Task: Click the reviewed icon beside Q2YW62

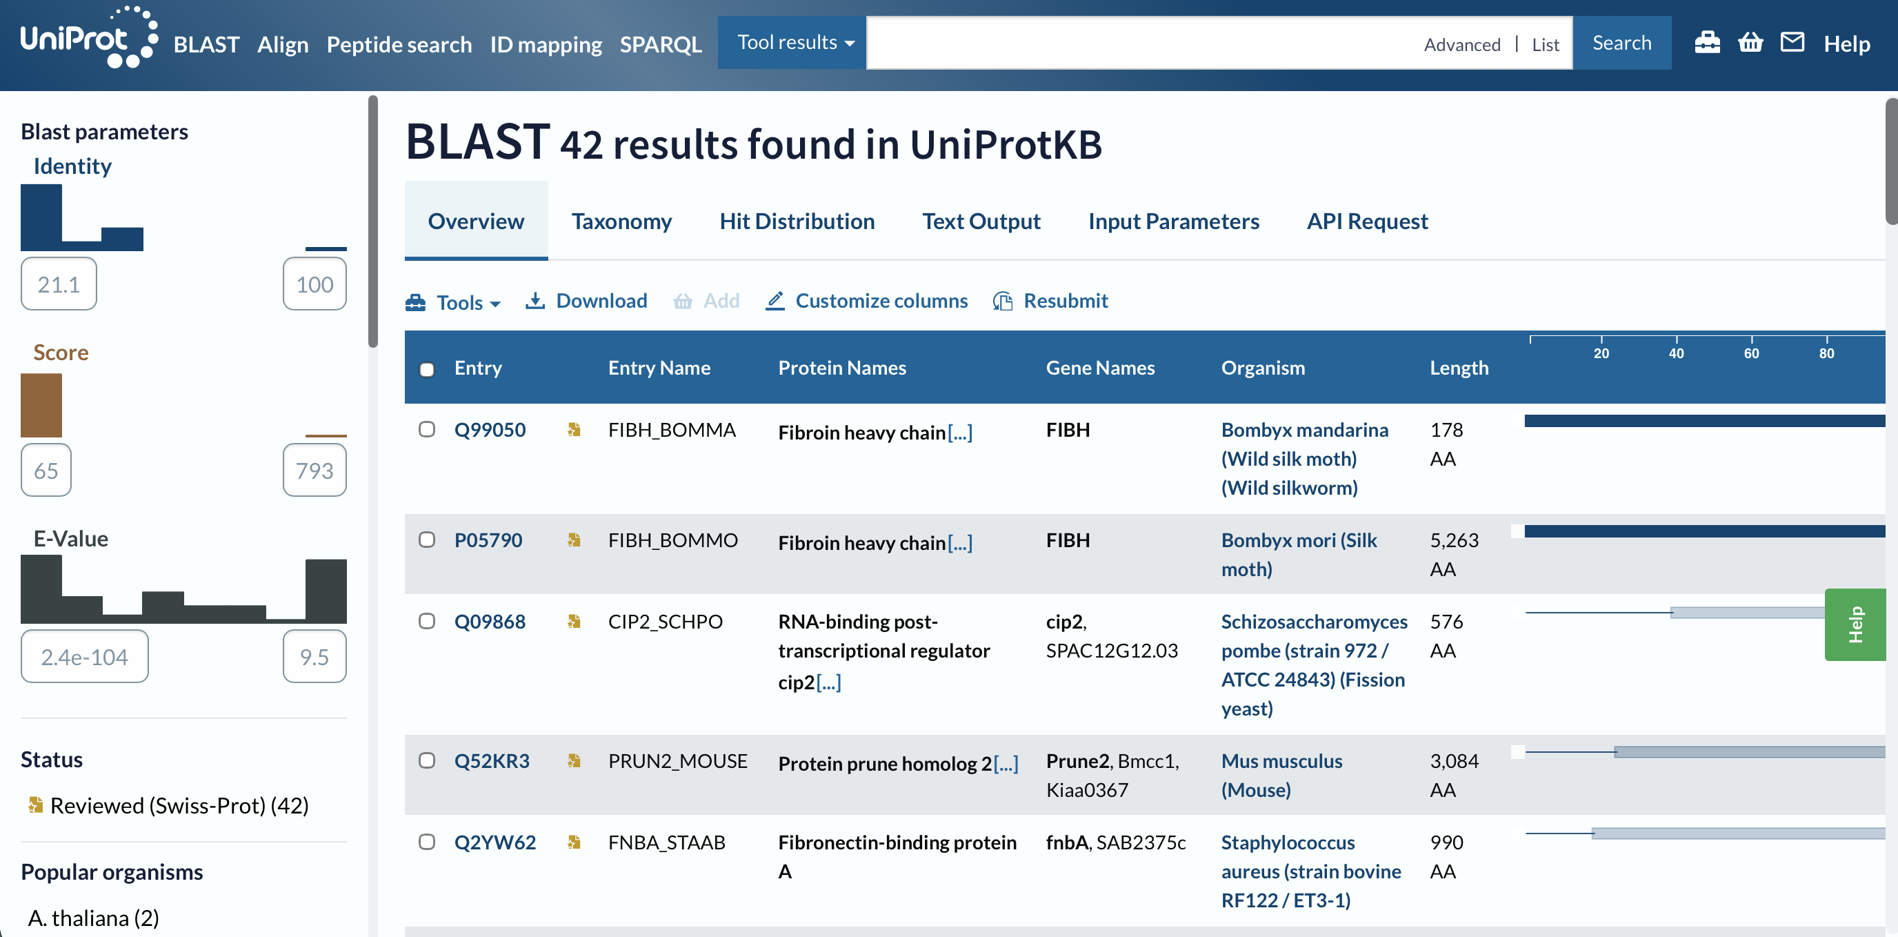Action: (574, 842)
